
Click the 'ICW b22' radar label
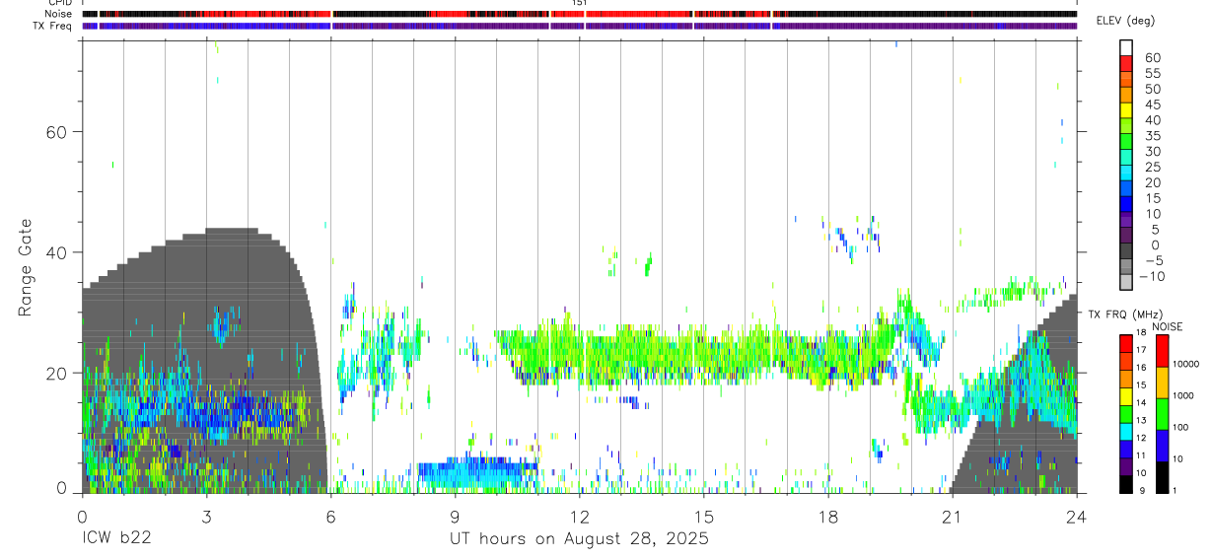coord(115,539)
